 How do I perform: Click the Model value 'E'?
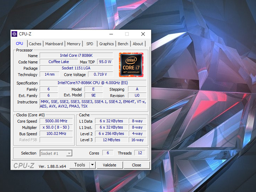tap(94, 89)
